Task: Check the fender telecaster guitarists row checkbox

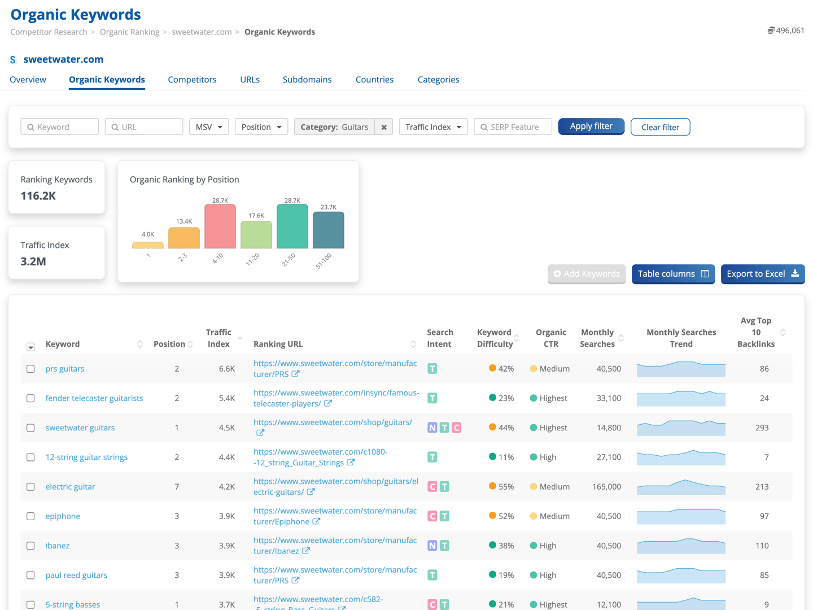Action: pyautogui.click(x=30, y=398)
